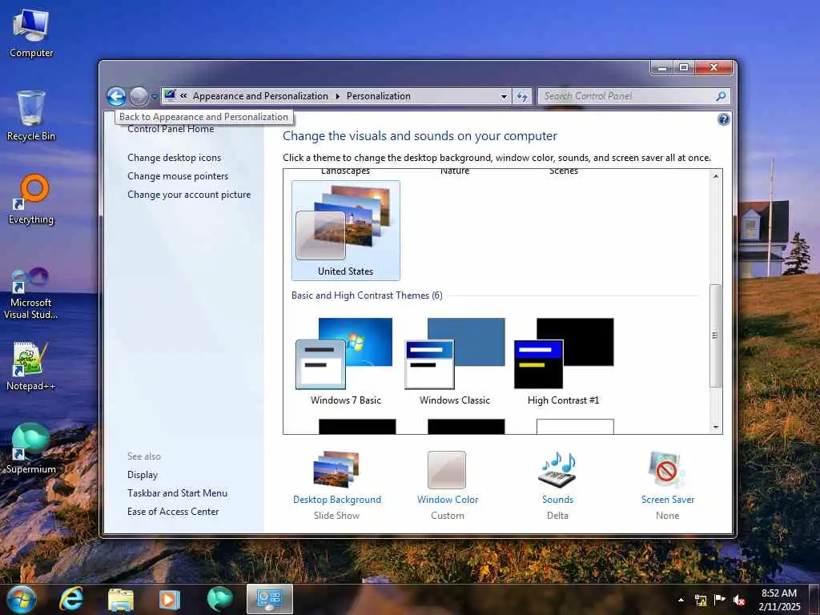
Task: Click the Window Color text link
Action: [448, 500]
